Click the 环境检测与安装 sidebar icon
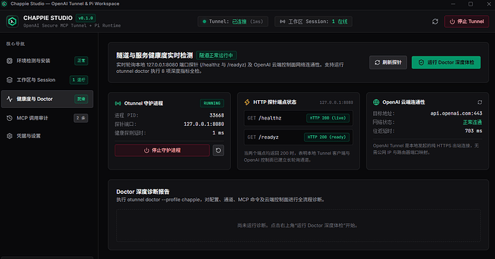Screen dimensions: 495x259 (x=9, y=61)
